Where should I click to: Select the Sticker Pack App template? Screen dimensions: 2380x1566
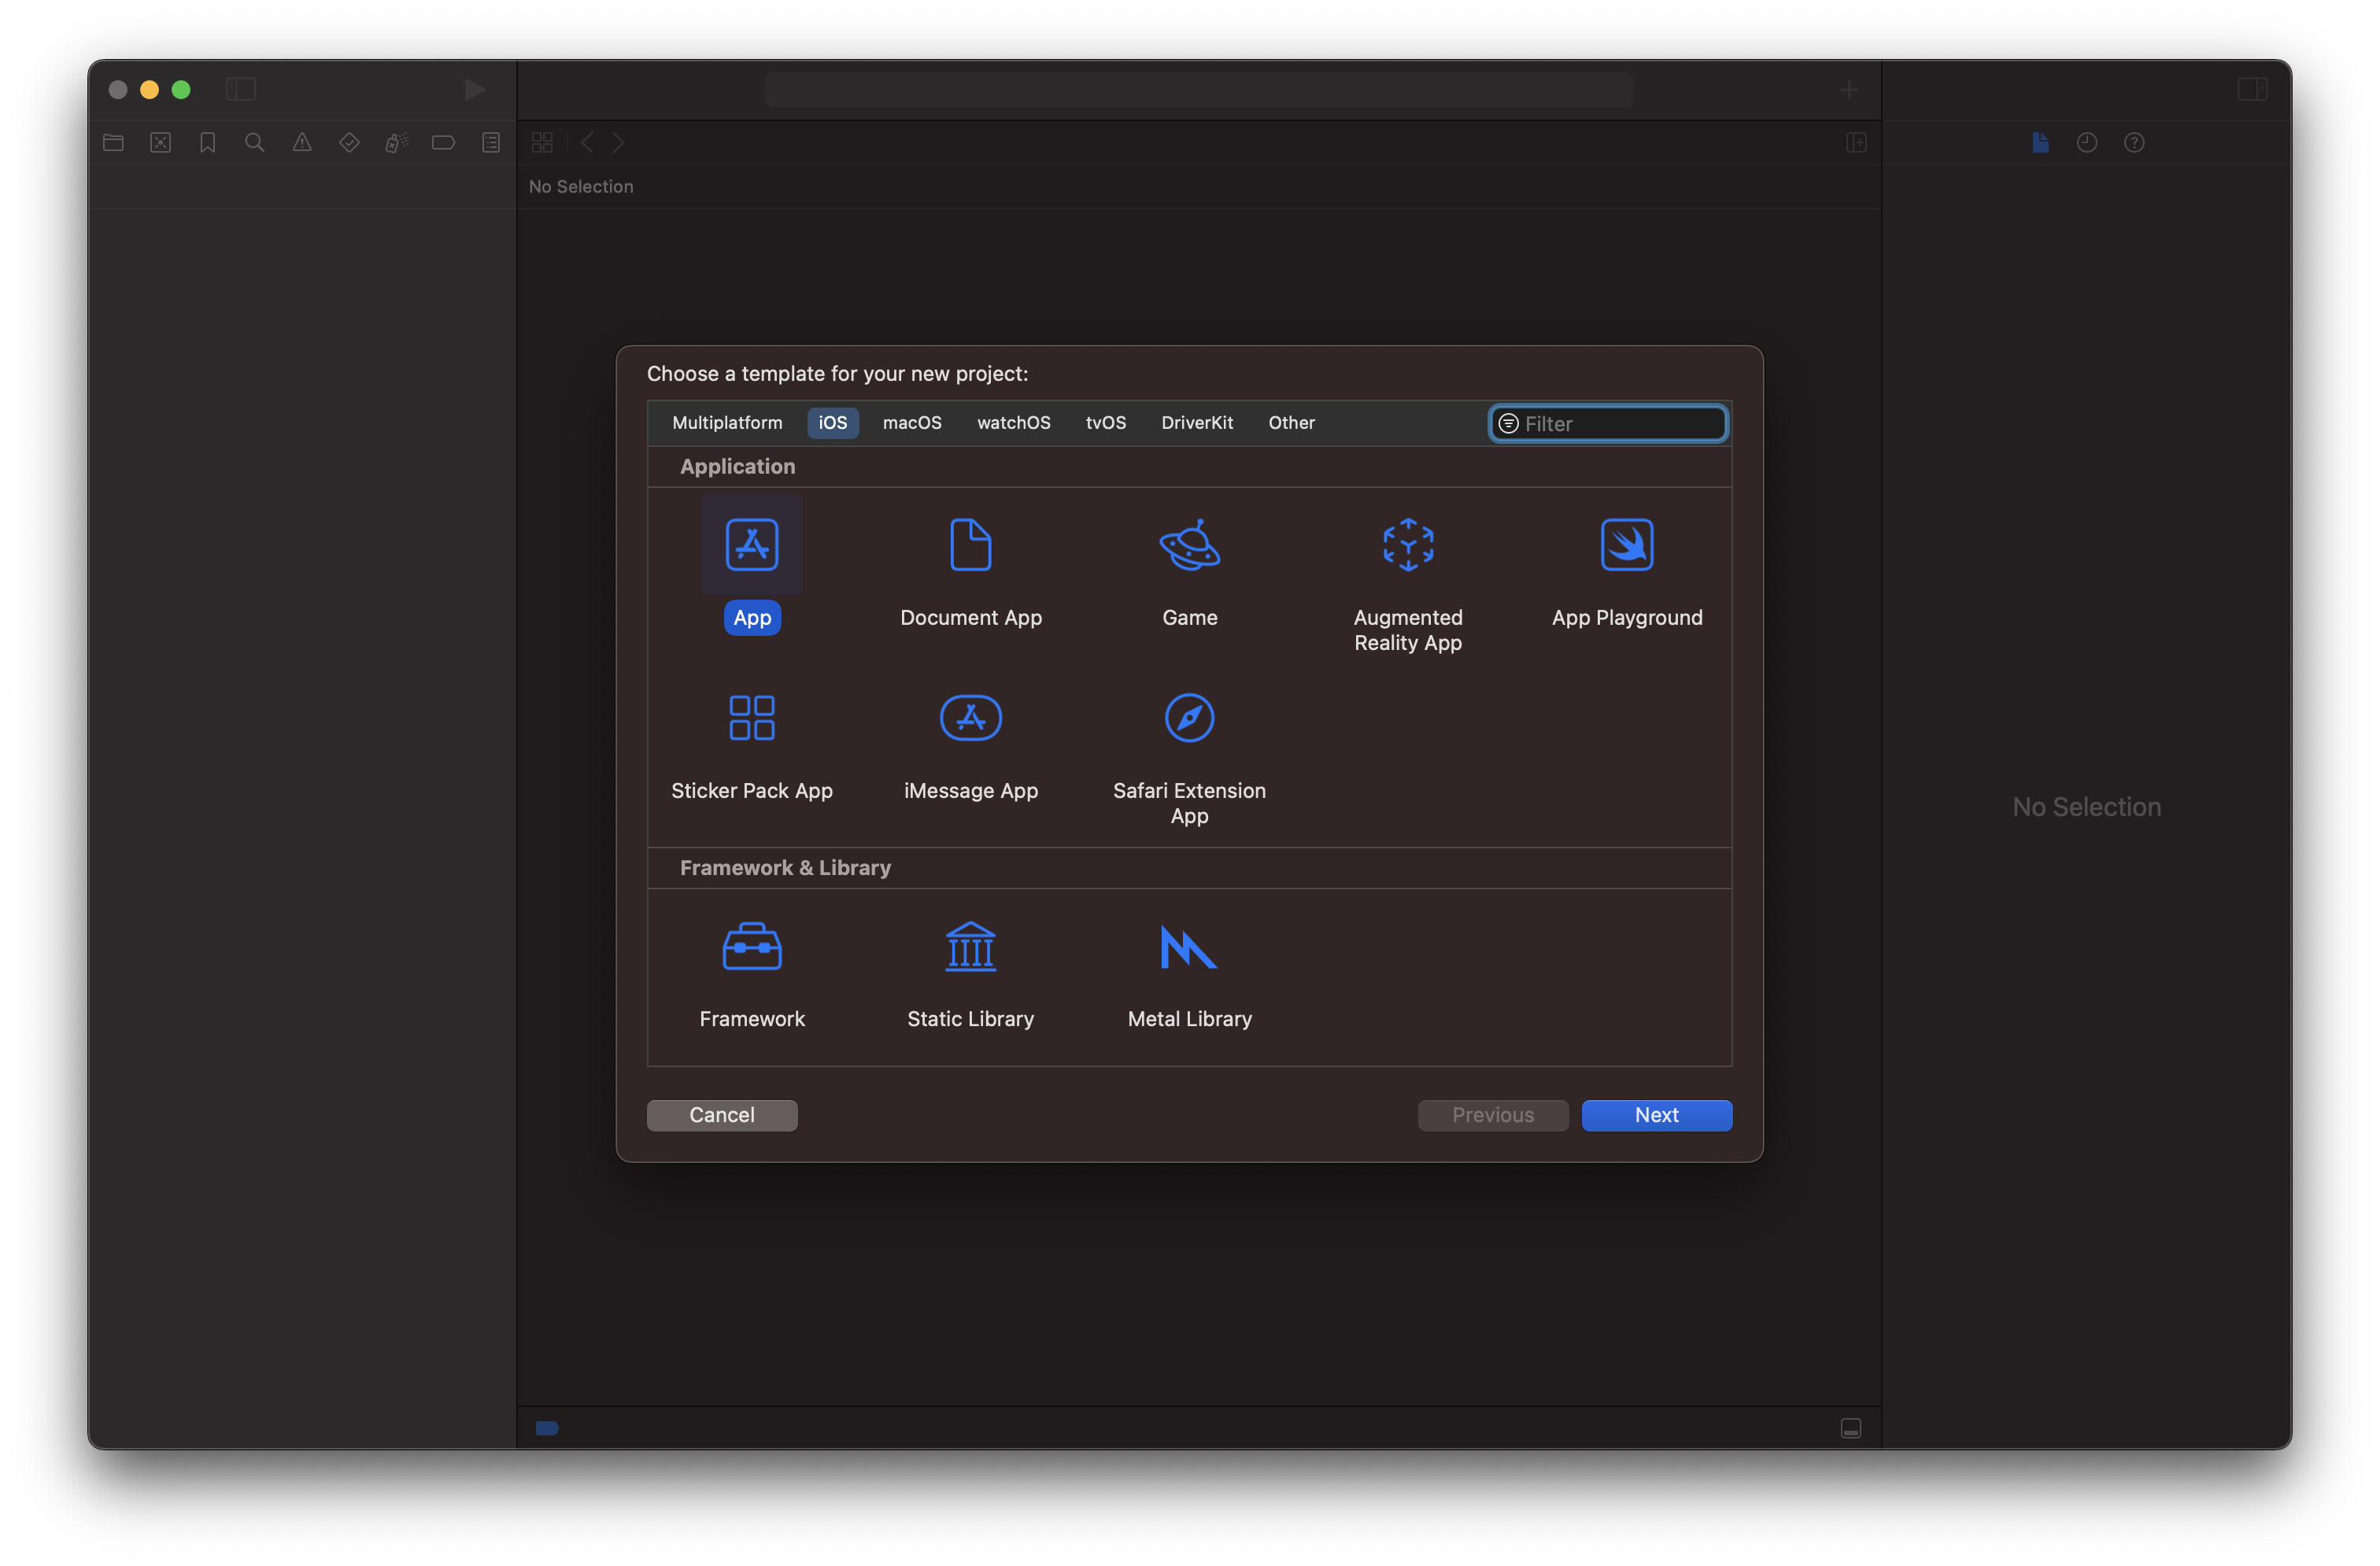[752, 718]
